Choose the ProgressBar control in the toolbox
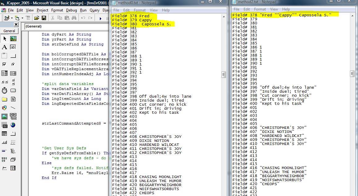This screenshot has height=196, width=358. [4, 151]
